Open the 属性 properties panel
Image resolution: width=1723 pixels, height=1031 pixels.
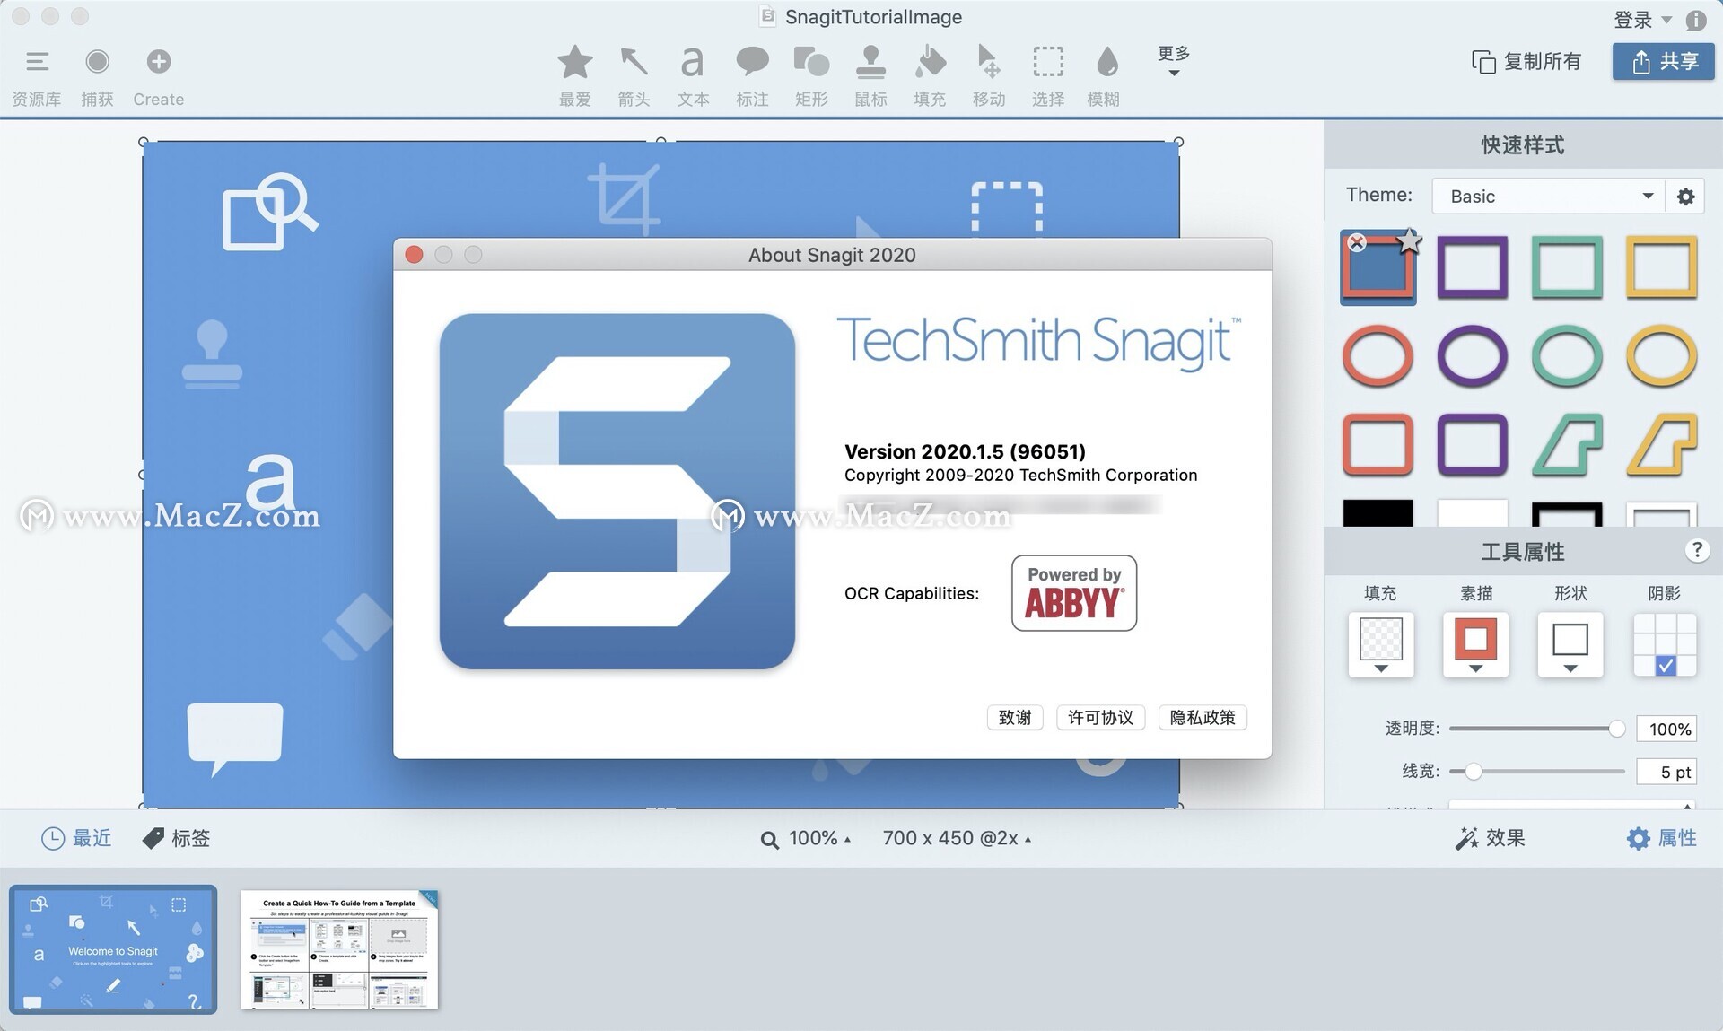coord(1661,838)
